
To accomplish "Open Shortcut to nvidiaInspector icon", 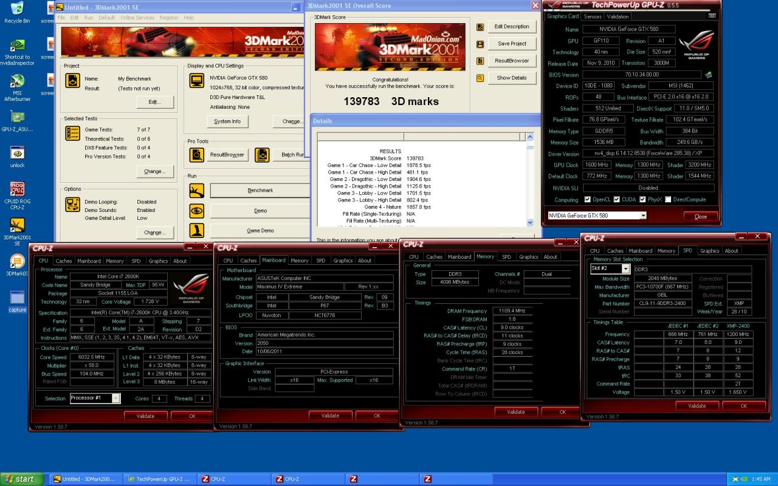I will [18, 46].
